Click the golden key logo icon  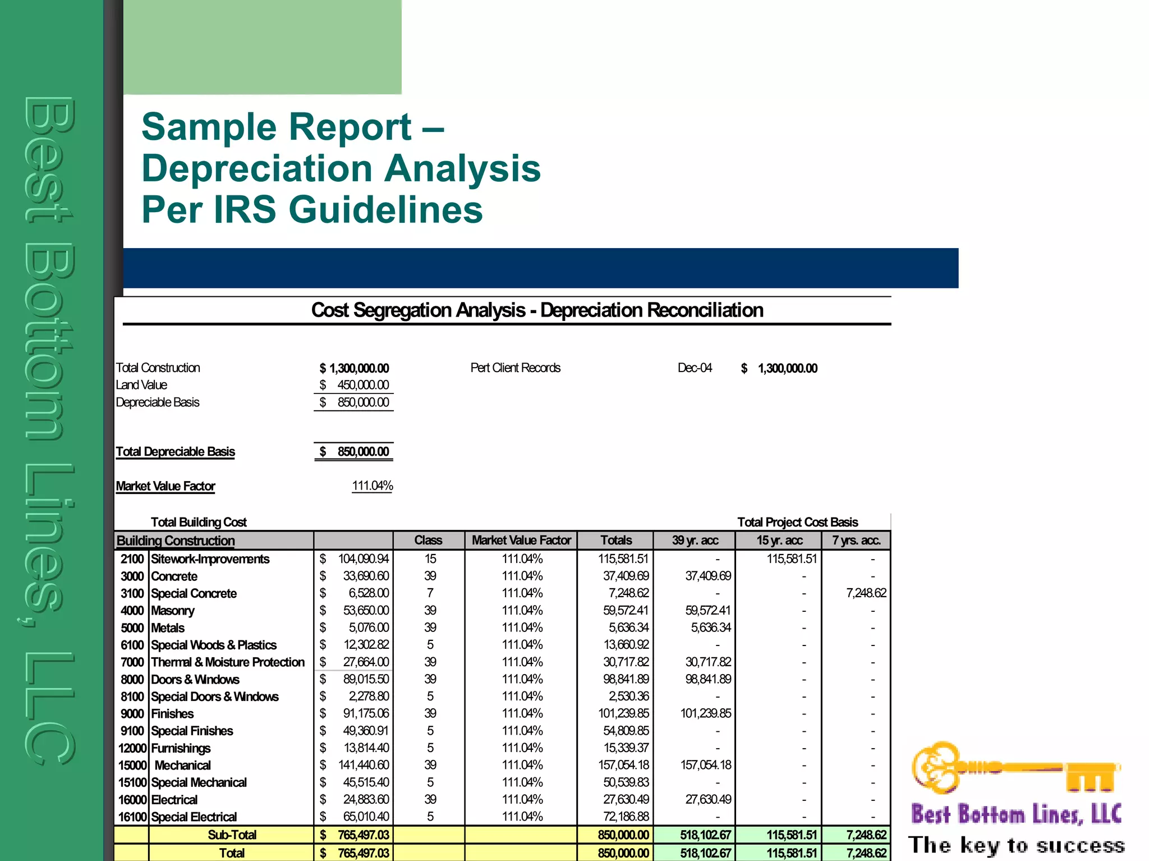[x=1016, y=768]
